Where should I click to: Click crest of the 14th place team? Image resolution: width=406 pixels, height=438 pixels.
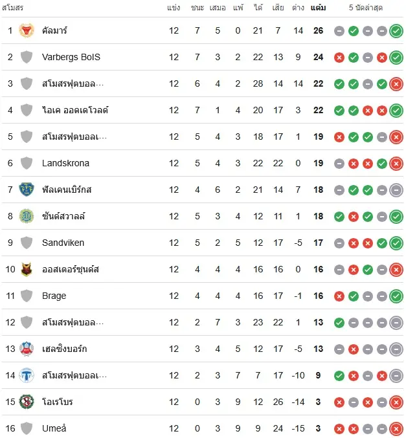27,375
